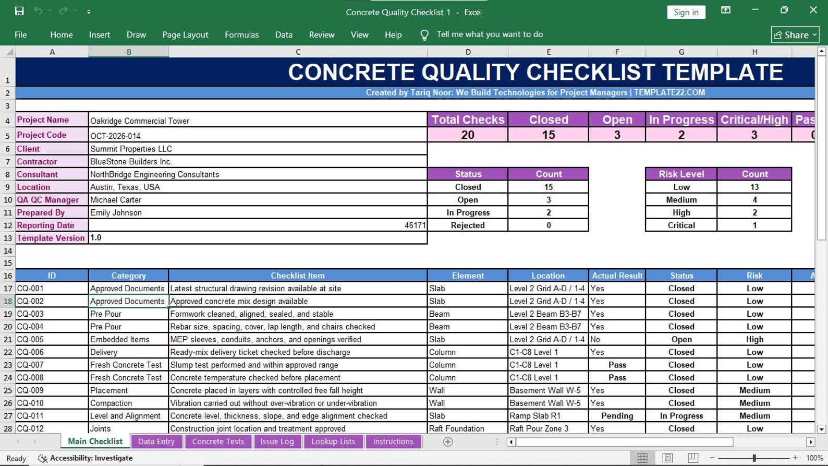Click the Michael Carter QA QC Manager cell

click(258, 199)
